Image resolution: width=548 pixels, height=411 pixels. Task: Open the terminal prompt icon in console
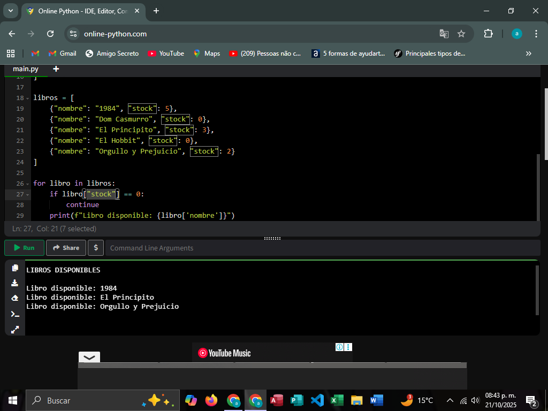click(x=15, y=314)
